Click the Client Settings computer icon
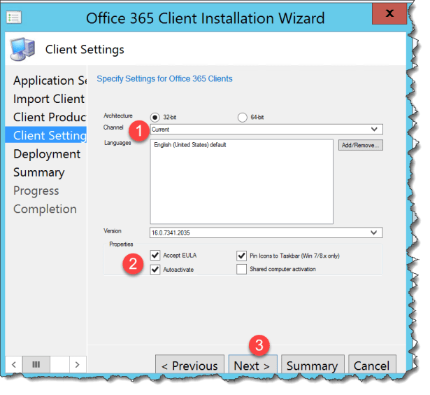This screenshot has height=395, width=430. (x=22, y=49)
